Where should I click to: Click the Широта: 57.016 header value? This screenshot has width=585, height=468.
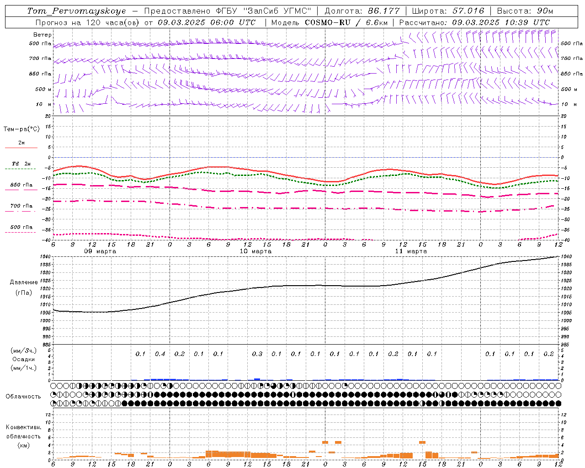coord(448,11)
